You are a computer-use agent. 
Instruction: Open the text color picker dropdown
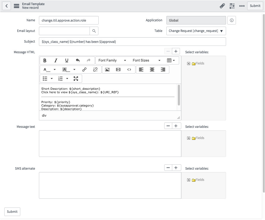(55, 70)
